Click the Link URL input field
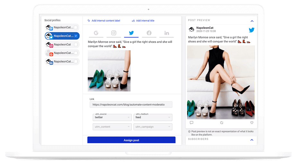Viewport: 297px width, 166px height. coord(131,105)
